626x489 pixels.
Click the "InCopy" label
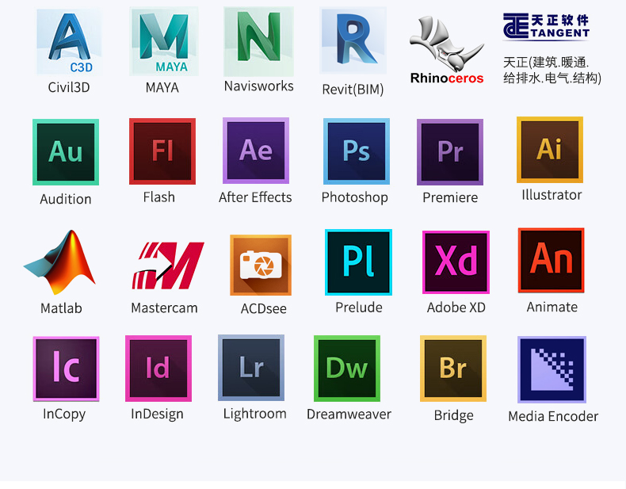tap(64, 415)
